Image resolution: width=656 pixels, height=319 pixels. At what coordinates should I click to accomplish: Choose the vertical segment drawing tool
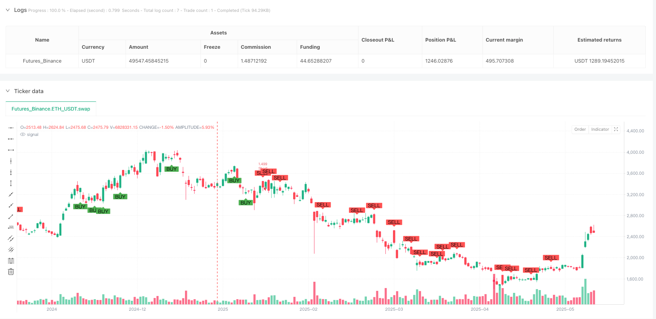pyautogui.click(x=11, y=183)
